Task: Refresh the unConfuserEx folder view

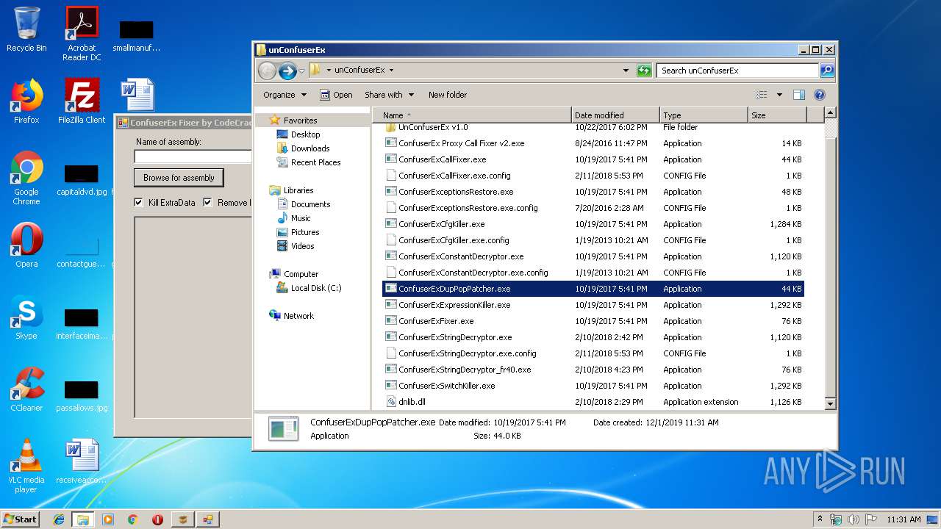Action: click(x=644, y=71)
